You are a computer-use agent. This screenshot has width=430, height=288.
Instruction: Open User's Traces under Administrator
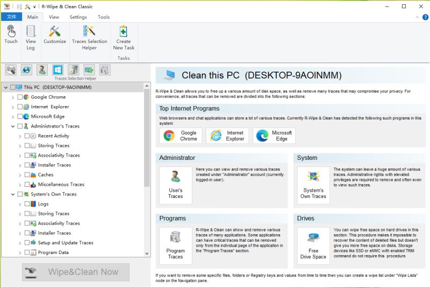click(176, 185)
